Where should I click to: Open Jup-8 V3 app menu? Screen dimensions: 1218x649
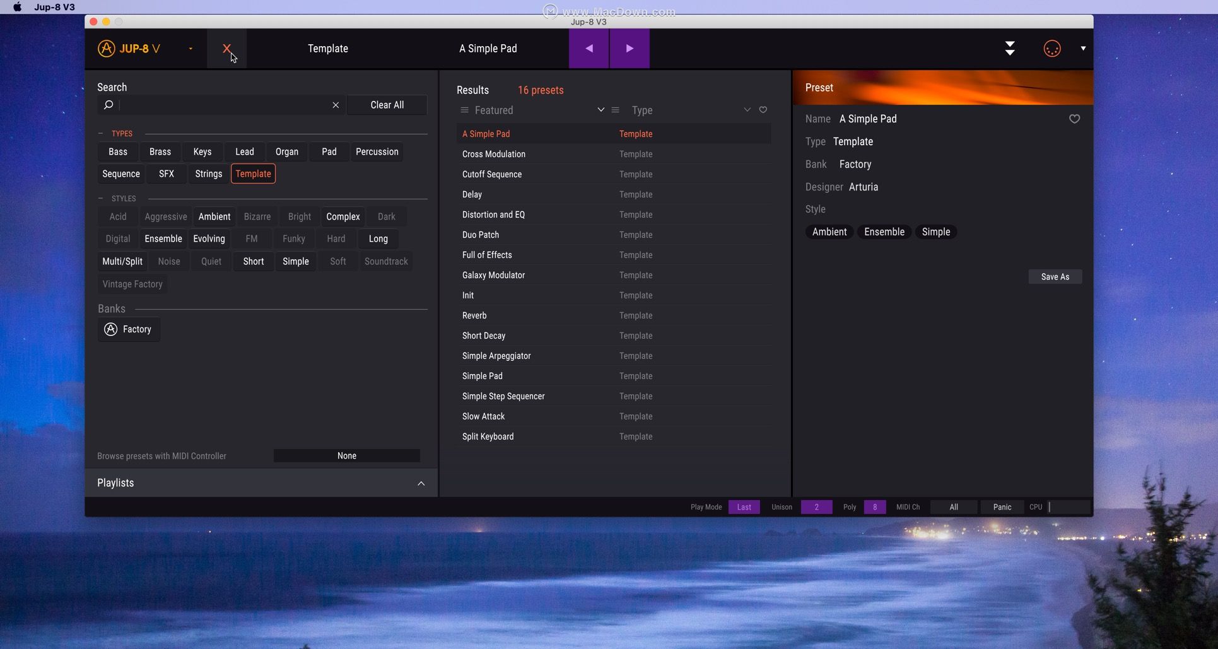tap(54, 7)
